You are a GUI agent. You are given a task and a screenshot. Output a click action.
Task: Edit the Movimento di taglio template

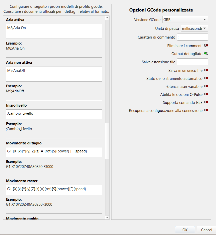coord(54,152)
